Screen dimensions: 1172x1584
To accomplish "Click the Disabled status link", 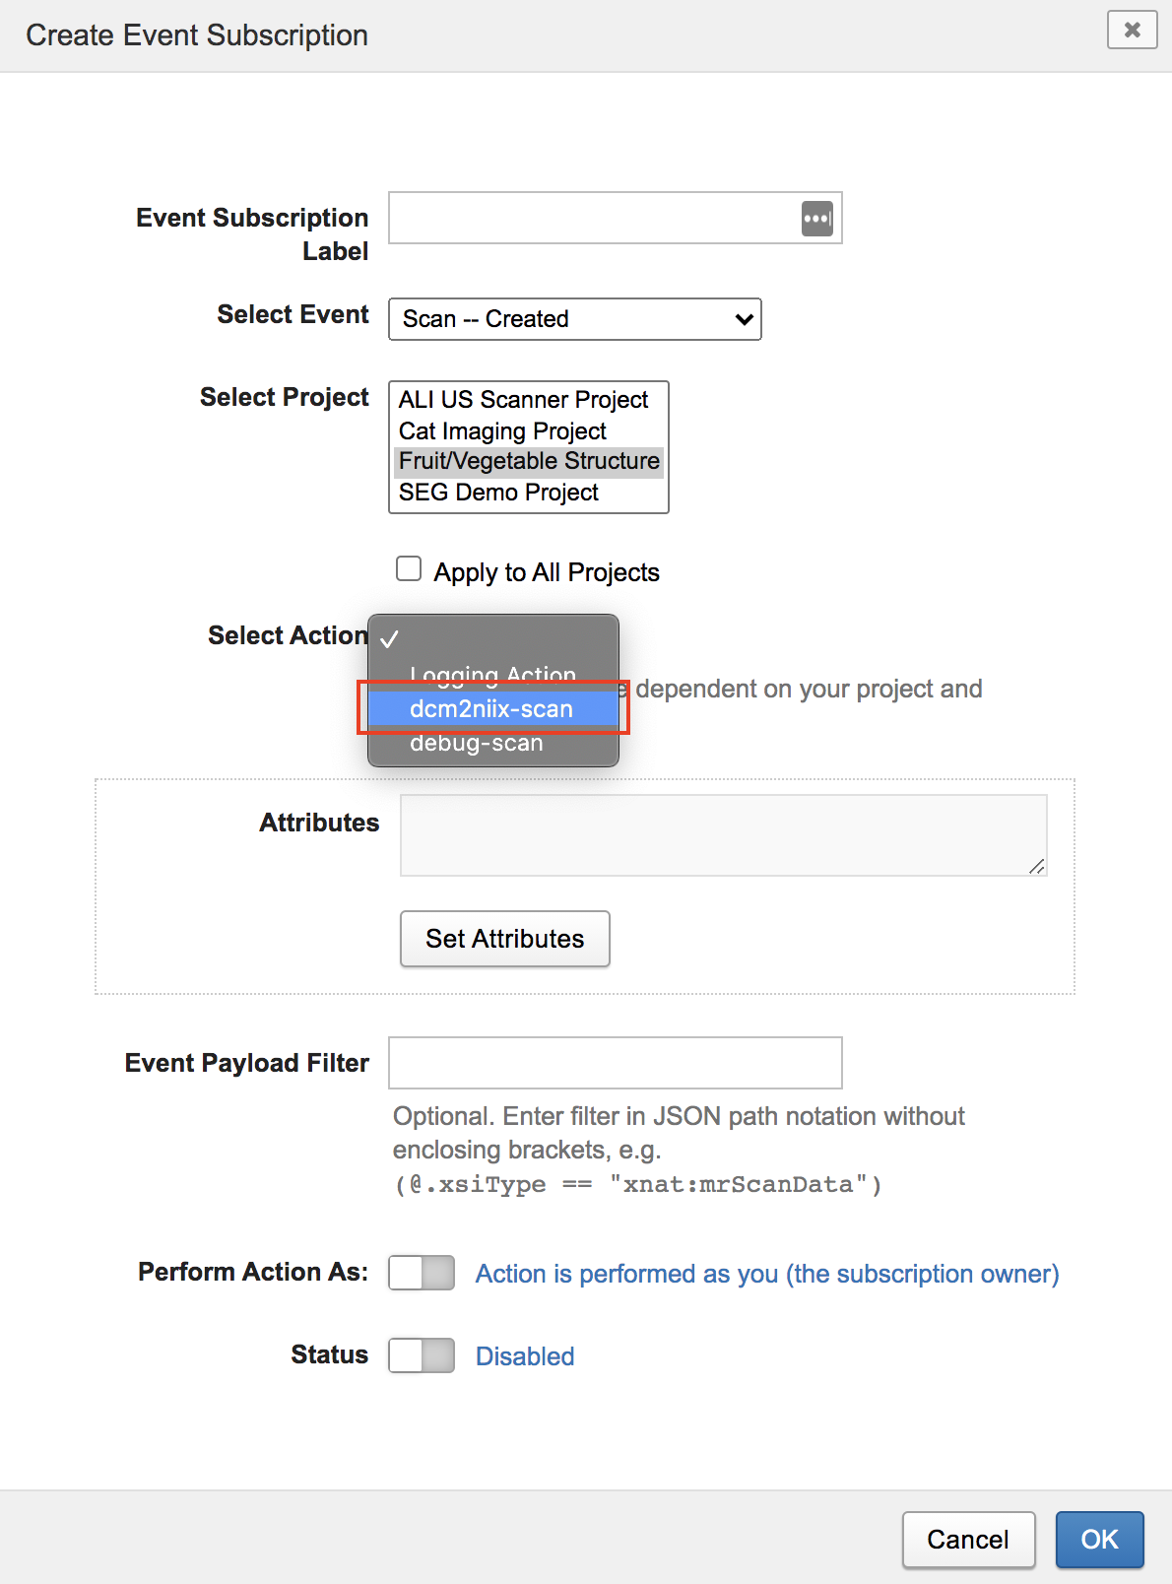I will (524, 1355).
